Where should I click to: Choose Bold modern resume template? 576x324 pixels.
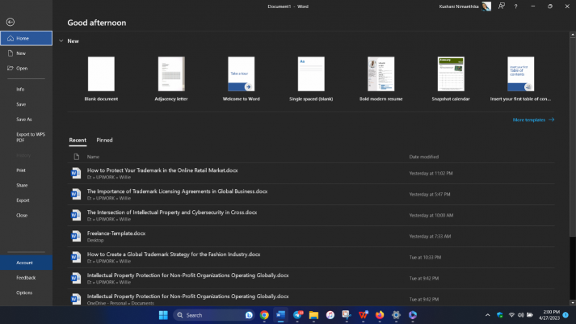(x=381, y=78)
